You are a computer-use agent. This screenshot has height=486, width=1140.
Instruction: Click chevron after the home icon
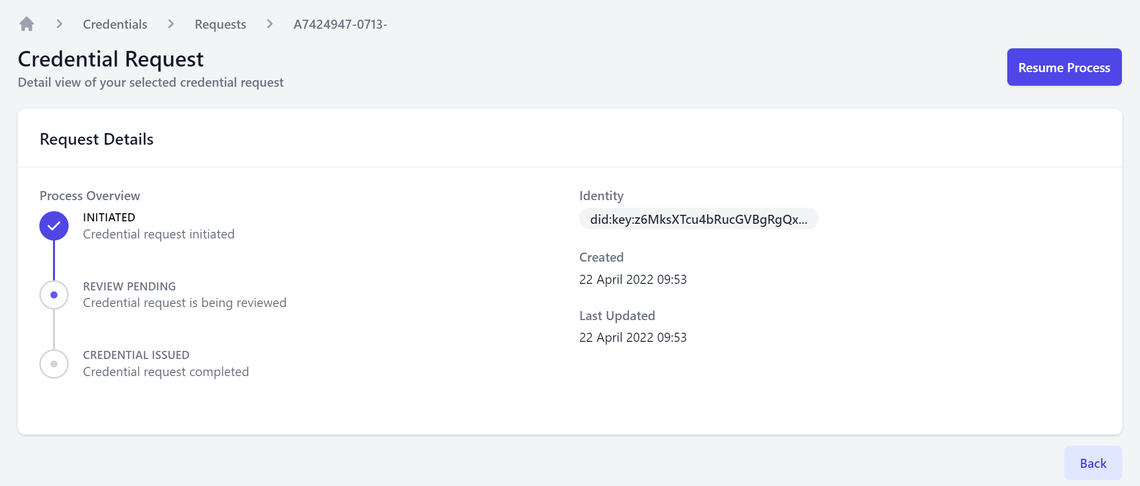tap(60, 24)
